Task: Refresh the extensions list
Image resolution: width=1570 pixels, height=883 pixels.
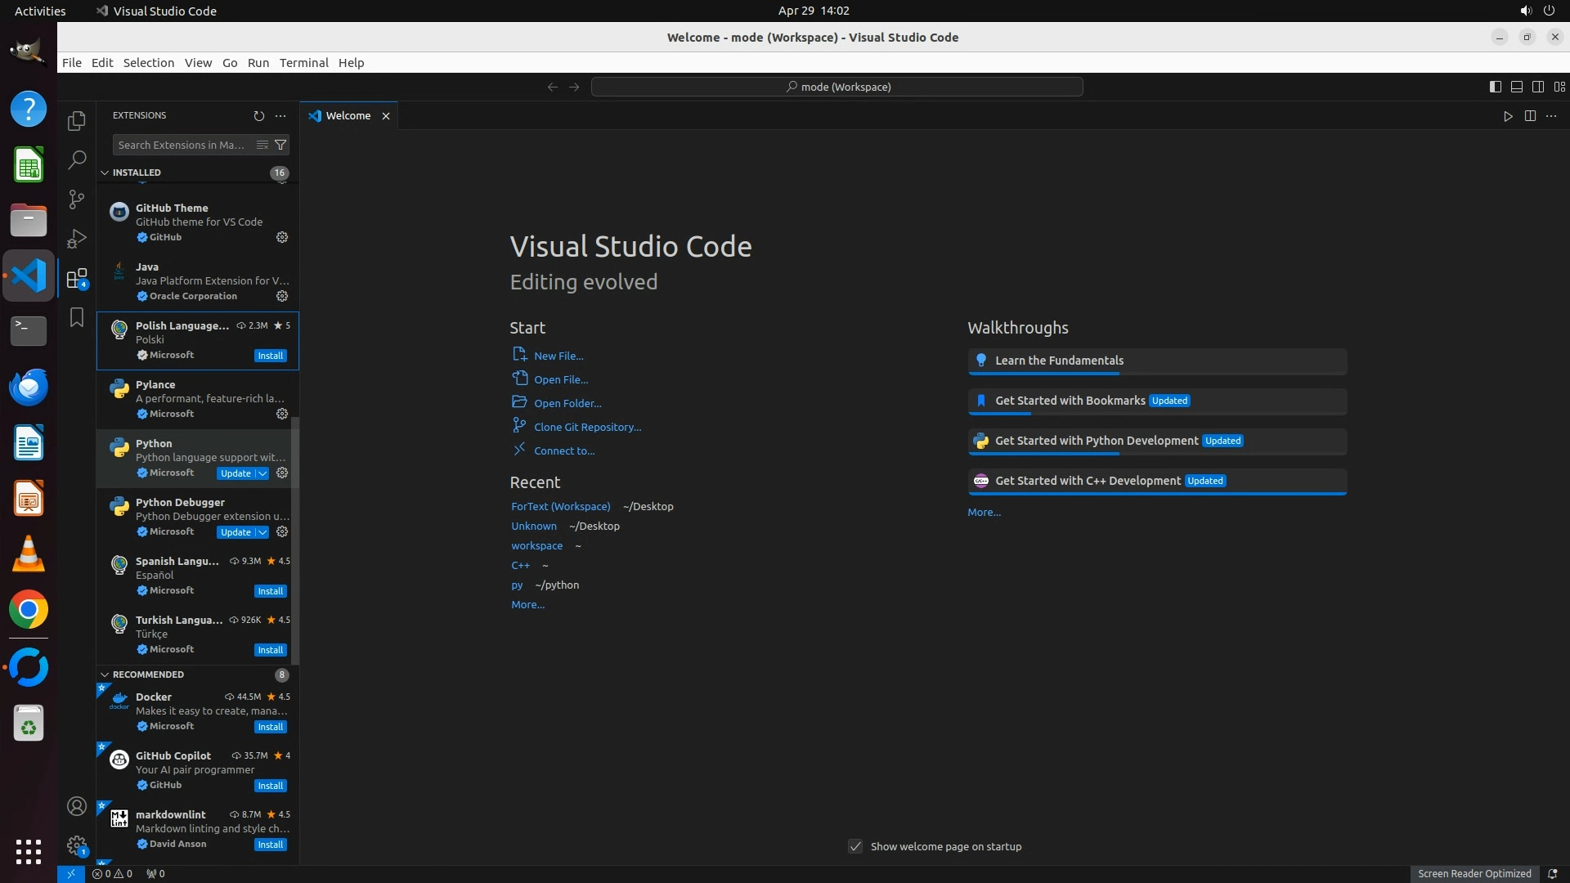Action: pyautogui.click(x=259, y=116)
